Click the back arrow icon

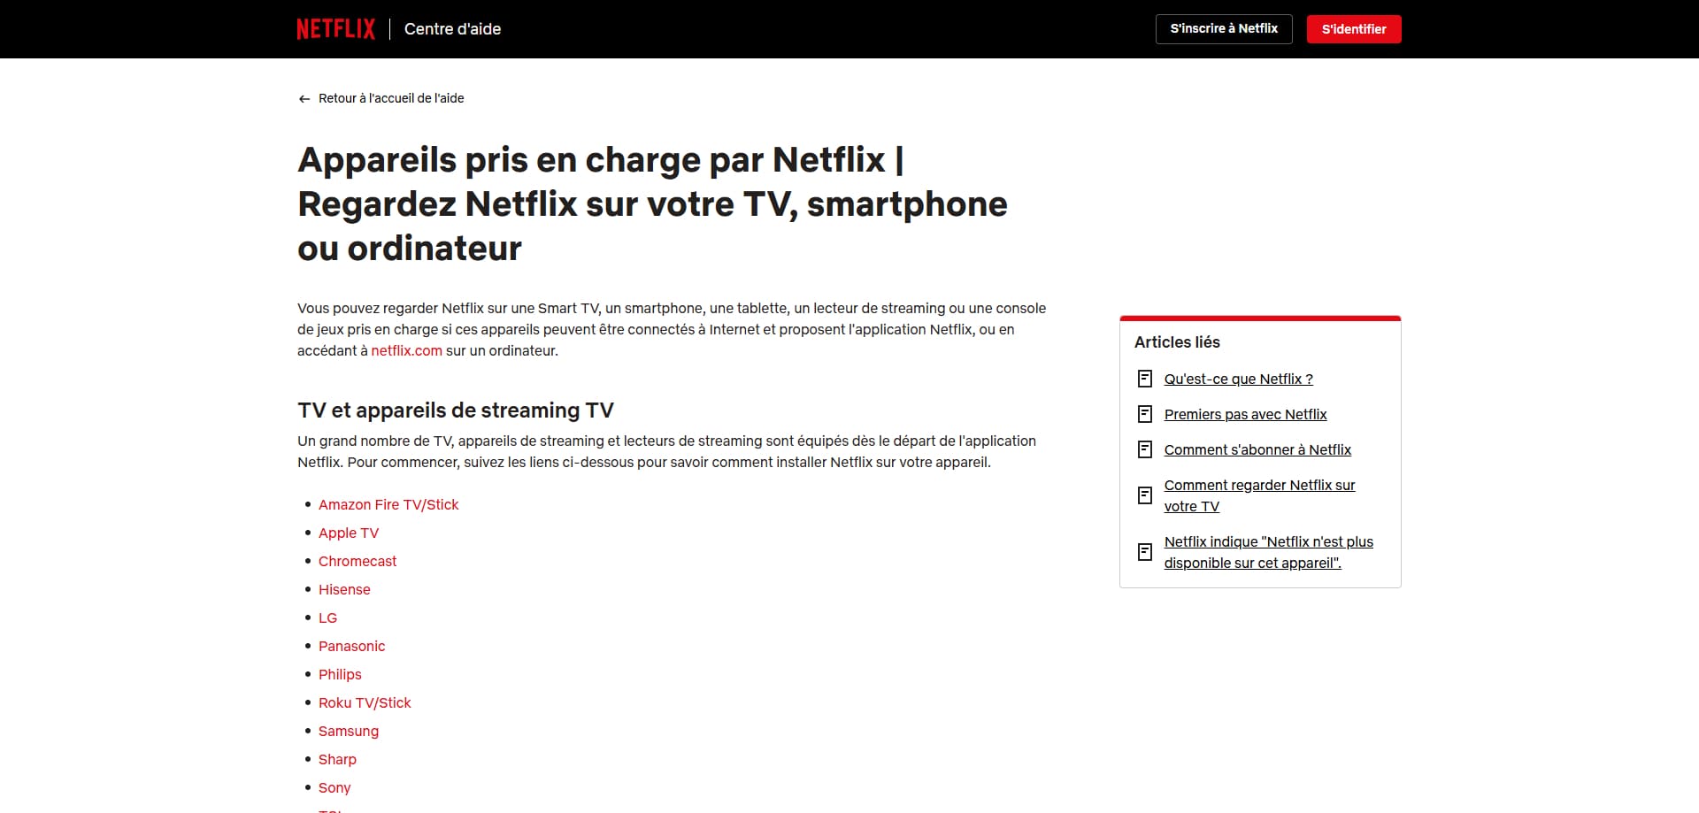pyautogui.click(x=304, y=99)
